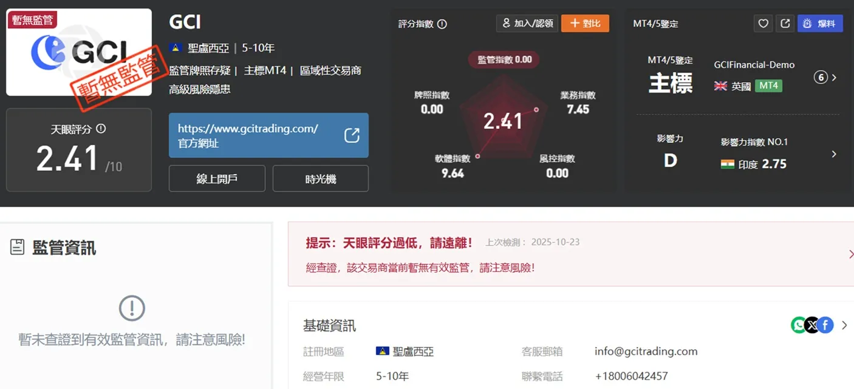Click the 主標 MT4/5 rating label

click(x=671, y=83)
